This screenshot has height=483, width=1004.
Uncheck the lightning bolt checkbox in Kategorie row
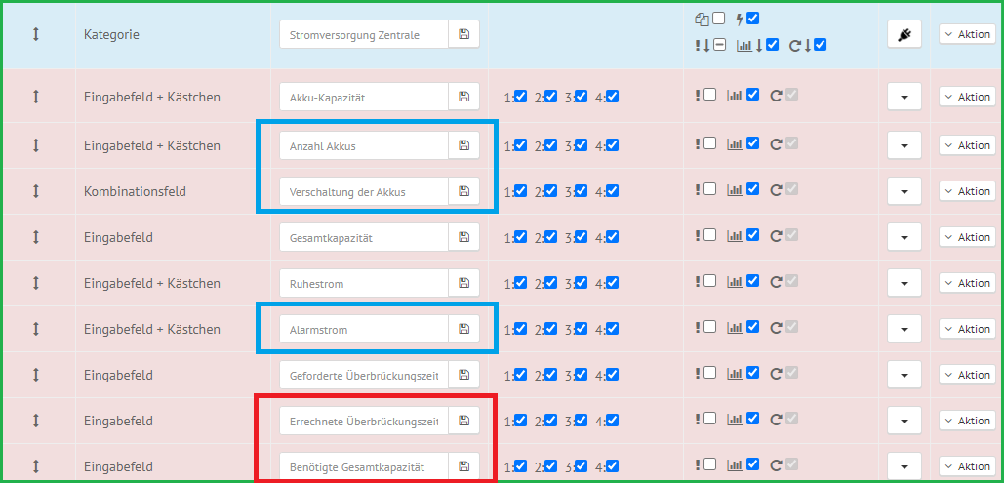753,18
